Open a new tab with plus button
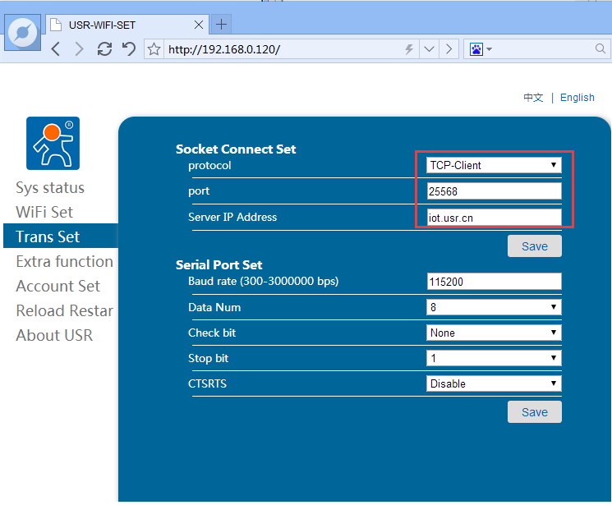 (221, 24)
